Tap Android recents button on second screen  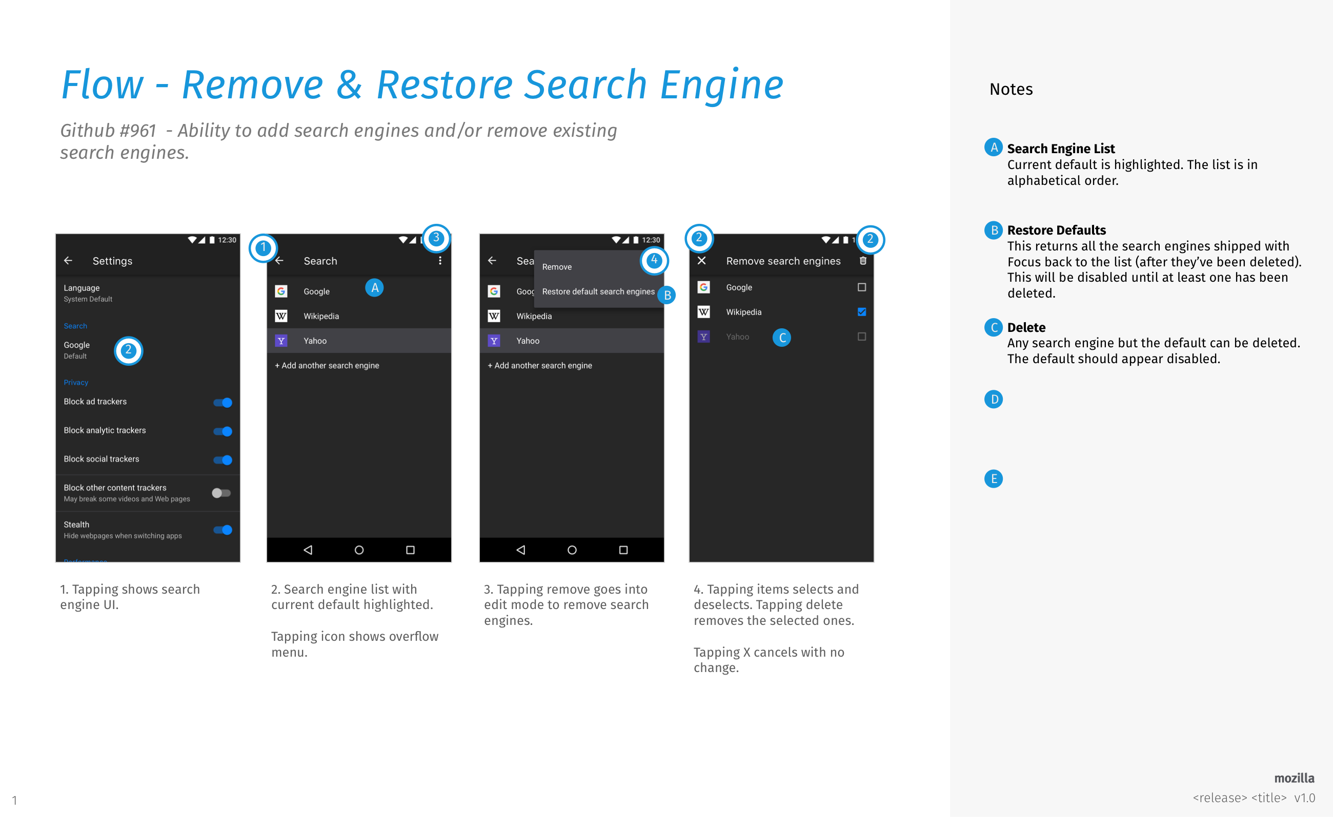point(410,550)
